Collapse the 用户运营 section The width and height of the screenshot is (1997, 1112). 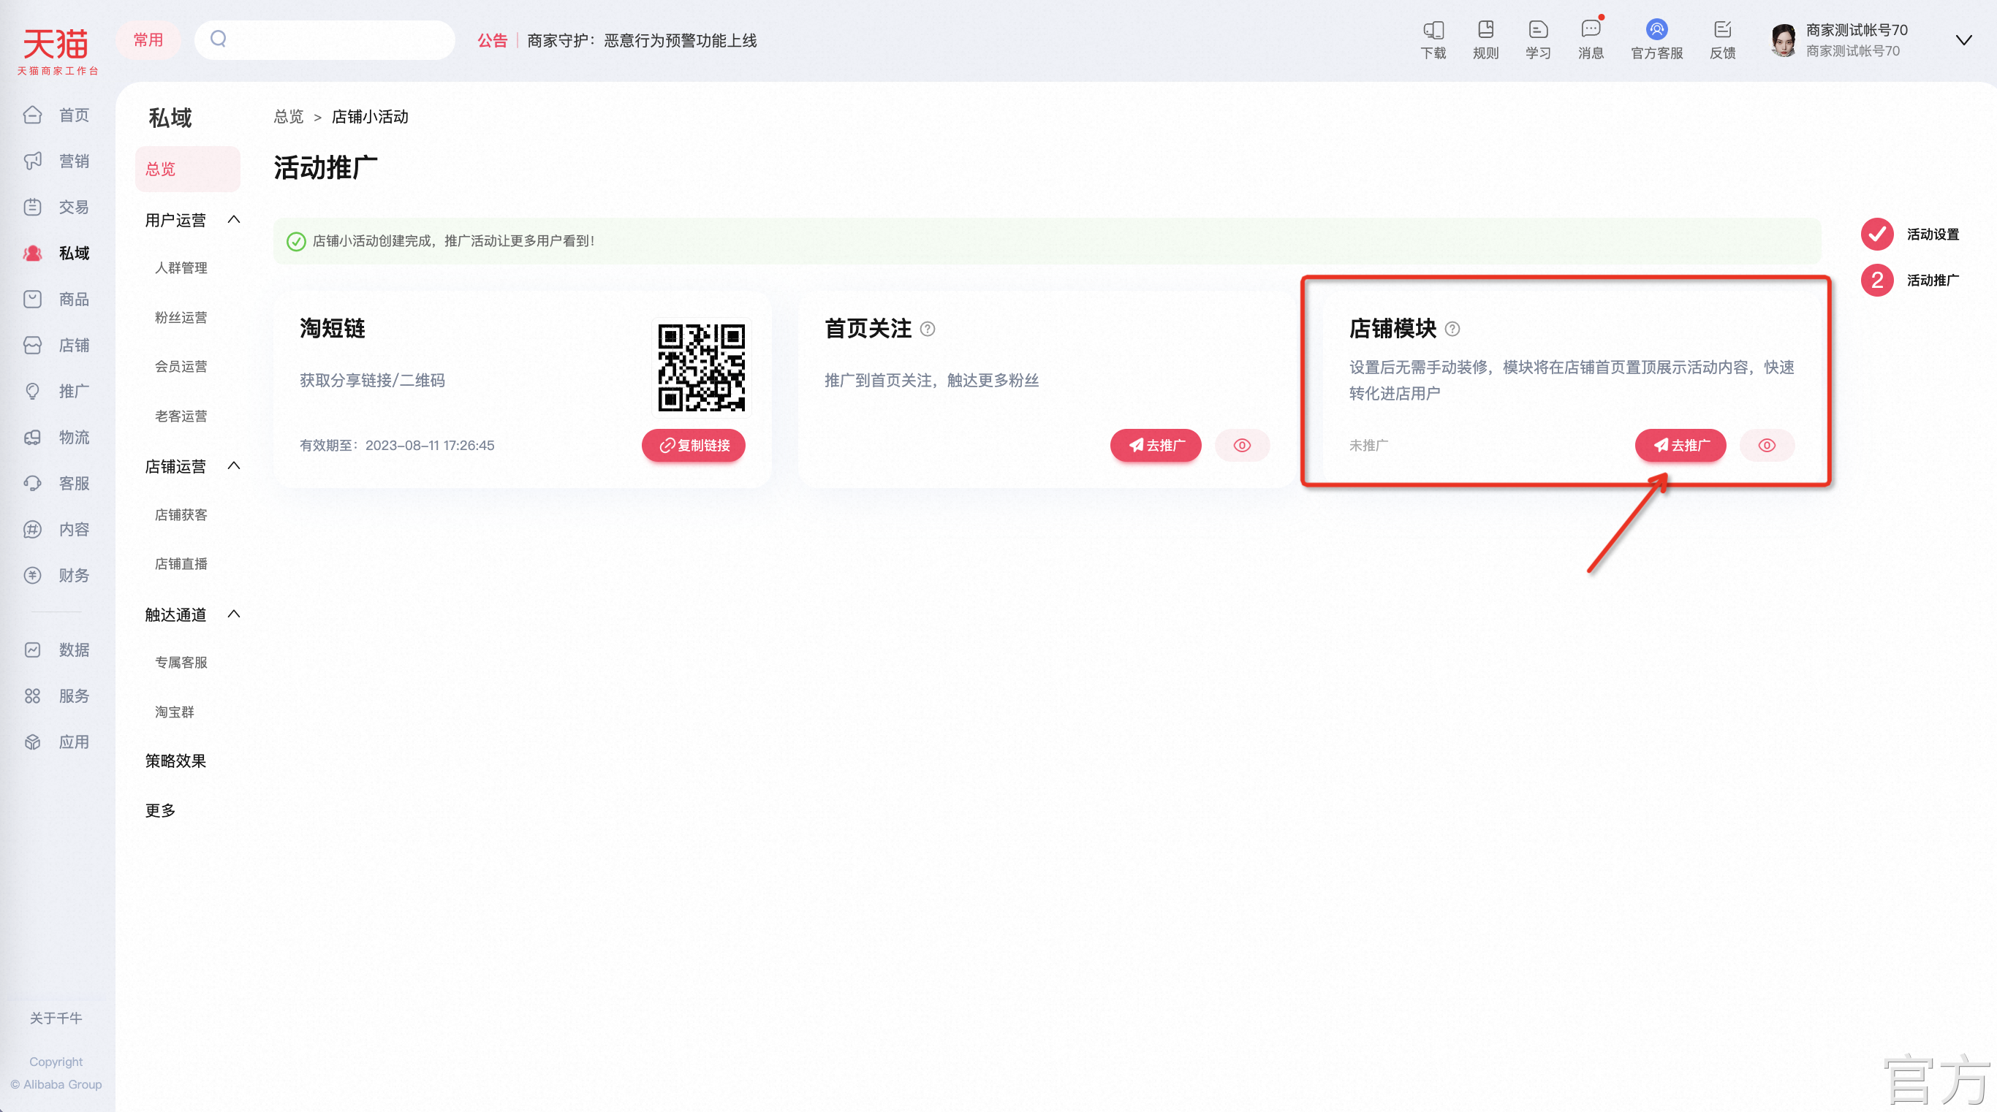click(x=233, y=219)
